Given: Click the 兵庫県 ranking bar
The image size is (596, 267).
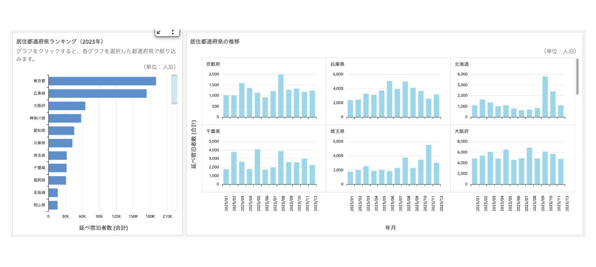Looking at the screenshot, I should coord(61,143).
